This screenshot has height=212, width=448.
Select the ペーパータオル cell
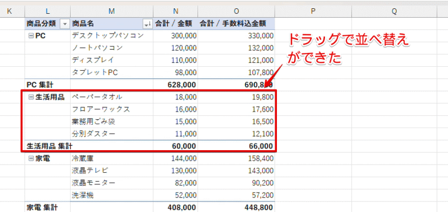point(111,97)
